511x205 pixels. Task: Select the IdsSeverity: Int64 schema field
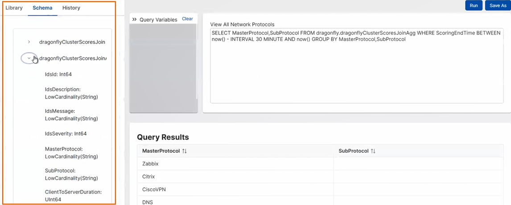pos(66,133)
